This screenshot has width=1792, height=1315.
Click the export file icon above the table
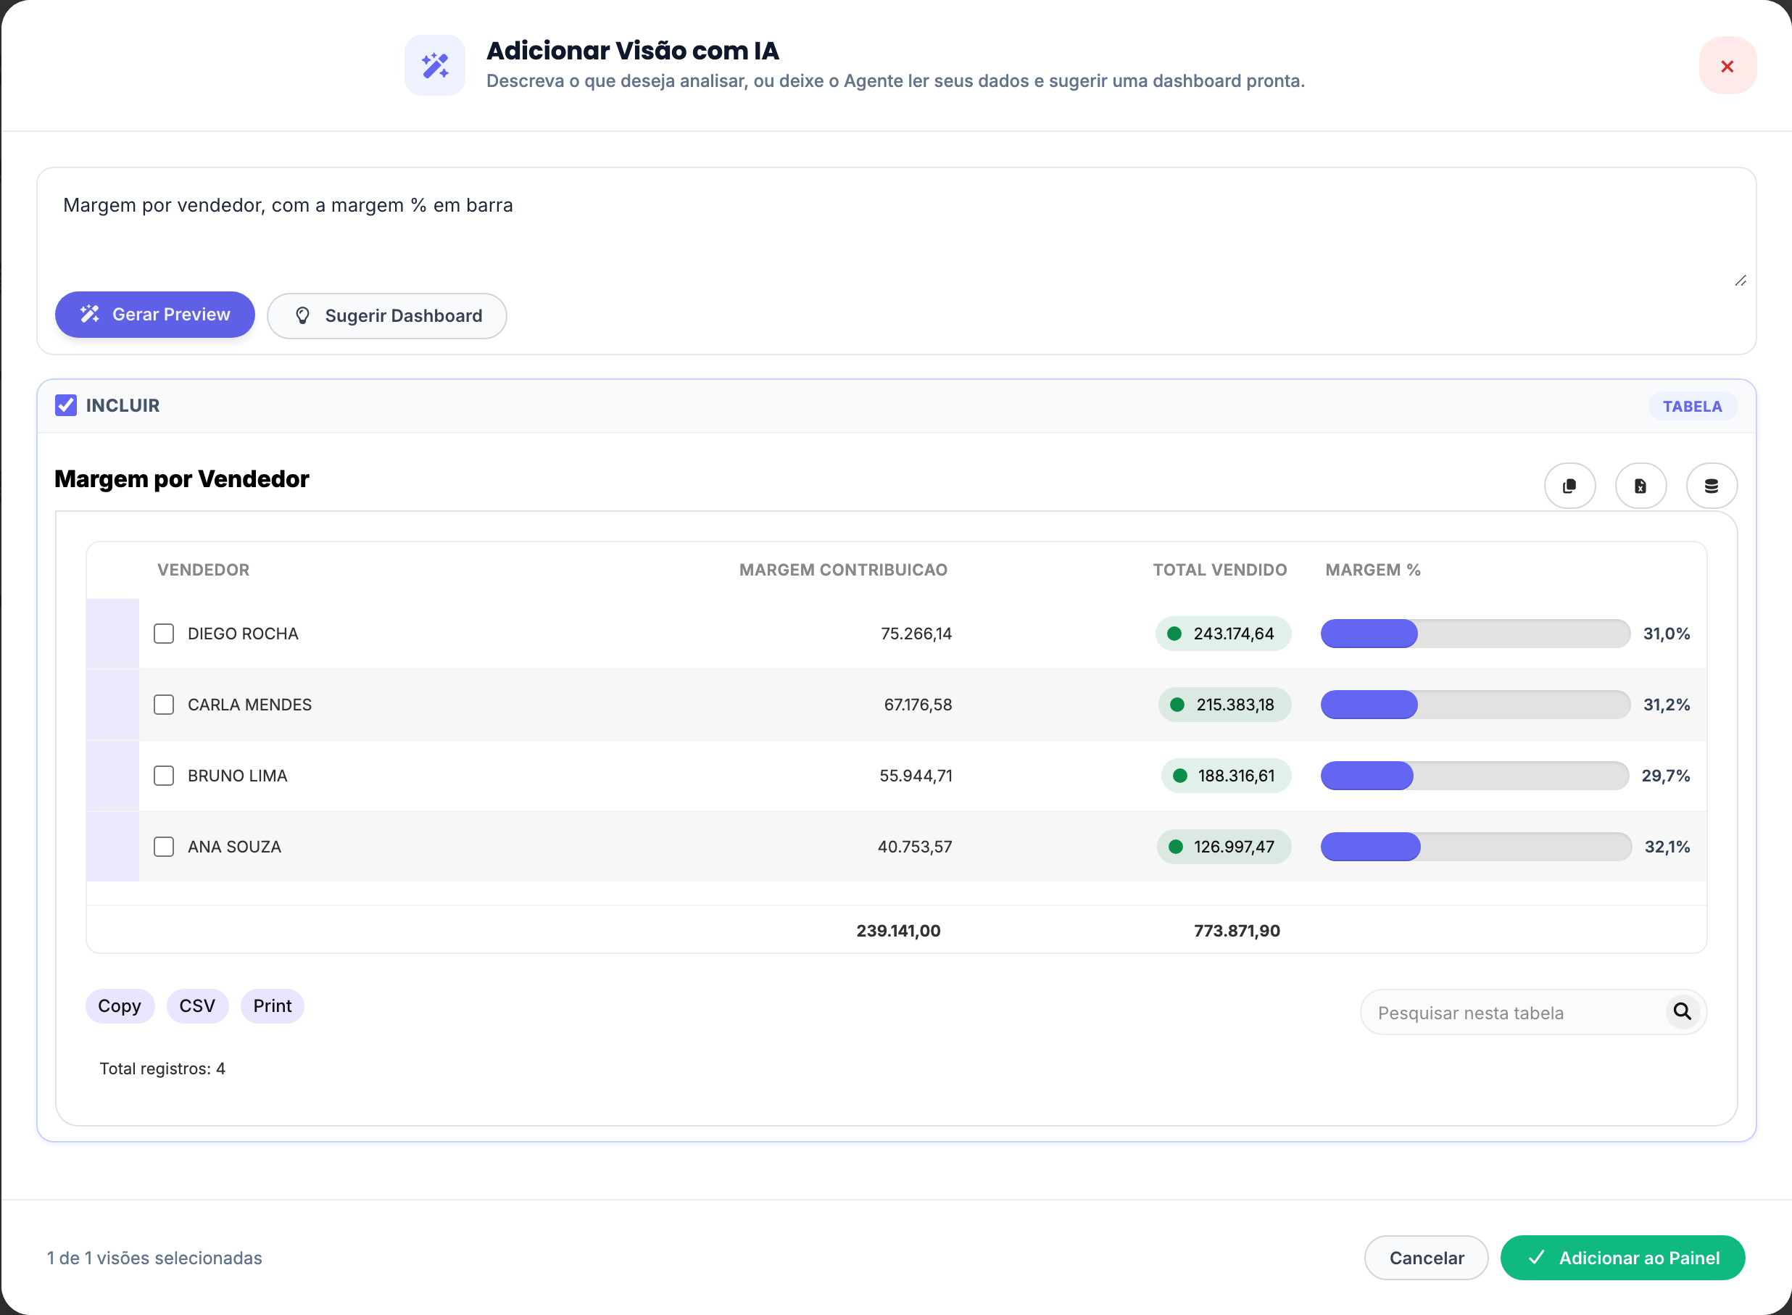pos(1640,486)
